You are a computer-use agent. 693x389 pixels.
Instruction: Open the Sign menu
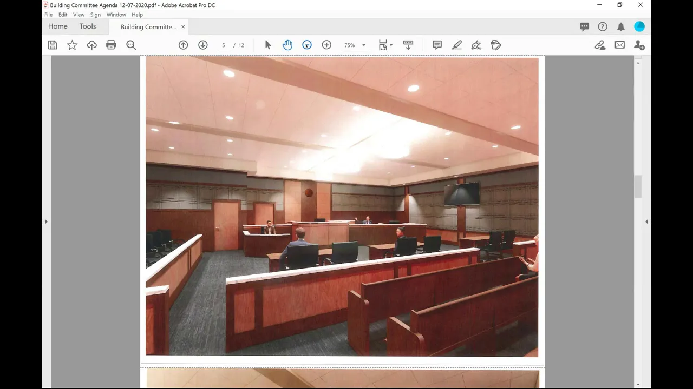[95, 15]
